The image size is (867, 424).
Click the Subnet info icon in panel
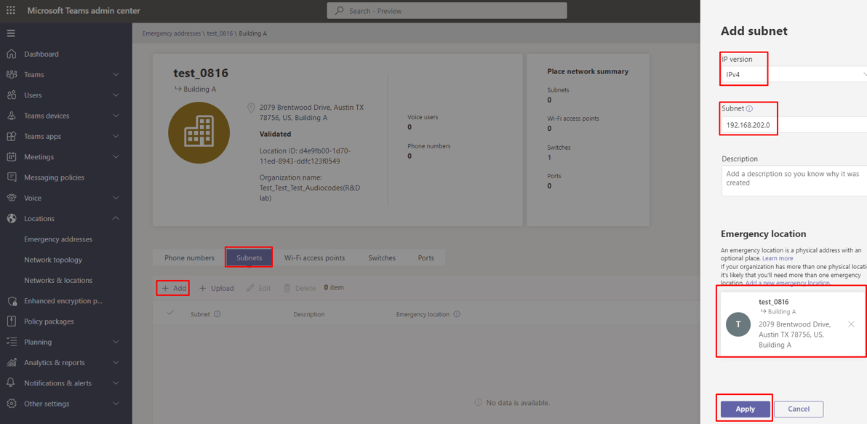coord(749,109)
